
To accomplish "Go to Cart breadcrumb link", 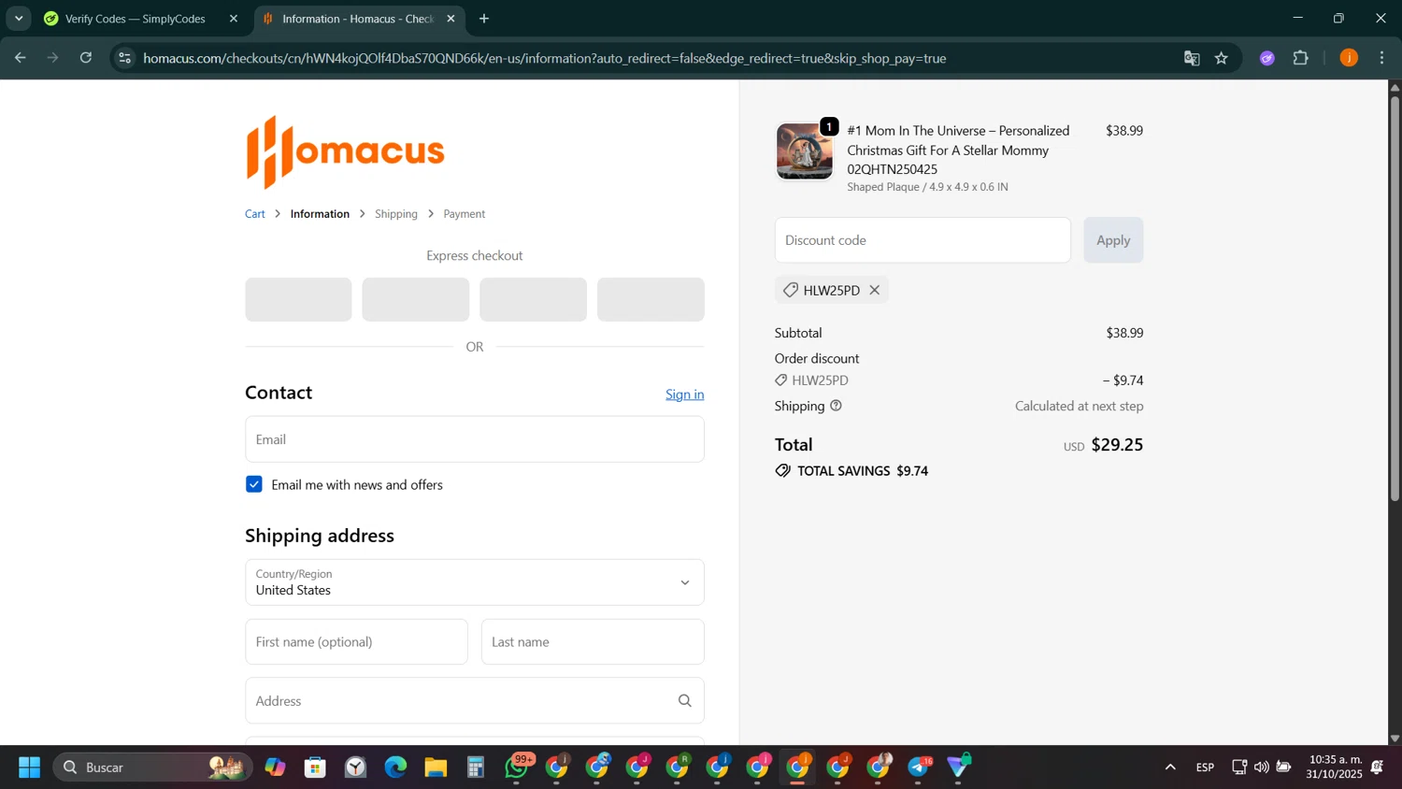I will point(255,214).
